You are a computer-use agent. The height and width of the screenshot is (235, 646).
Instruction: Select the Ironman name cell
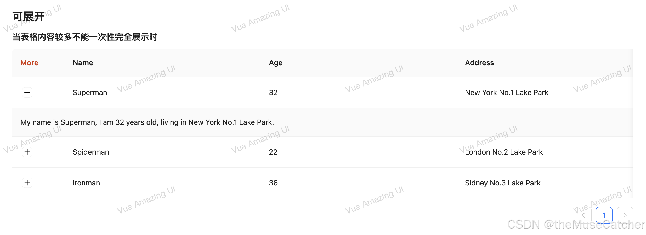click(x=86, y=183)
